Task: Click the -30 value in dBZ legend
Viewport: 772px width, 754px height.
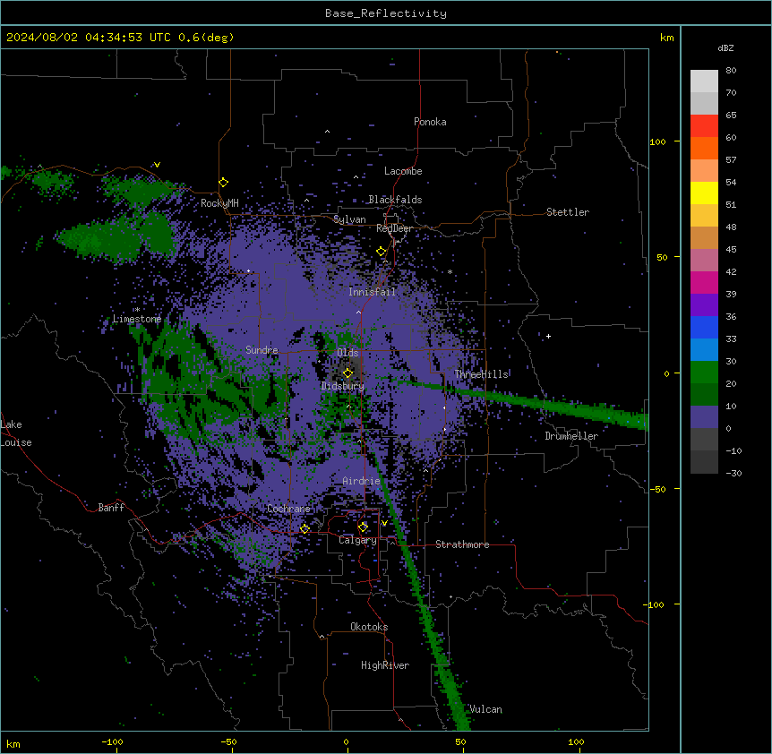Action: [x=733, y=473]
